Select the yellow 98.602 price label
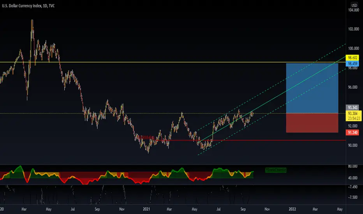Screen dimensions: 363x214 click(352, 58)
